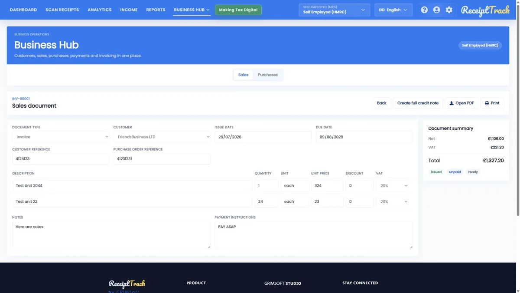The height and width of the screenshot is (293, 520).
Task: Open the help question mark icon
Action: point(424,10)
